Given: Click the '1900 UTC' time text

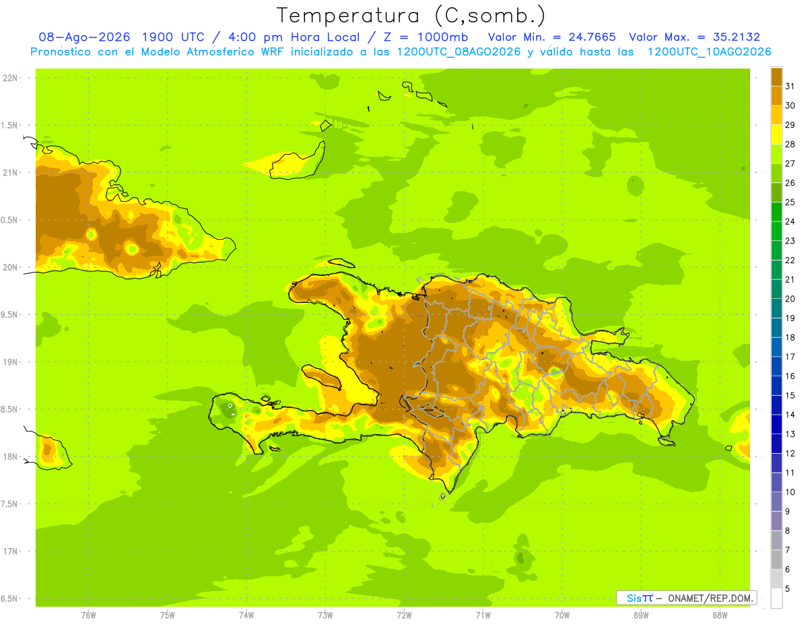Looking at the screenshot, I should click(174, 37).
